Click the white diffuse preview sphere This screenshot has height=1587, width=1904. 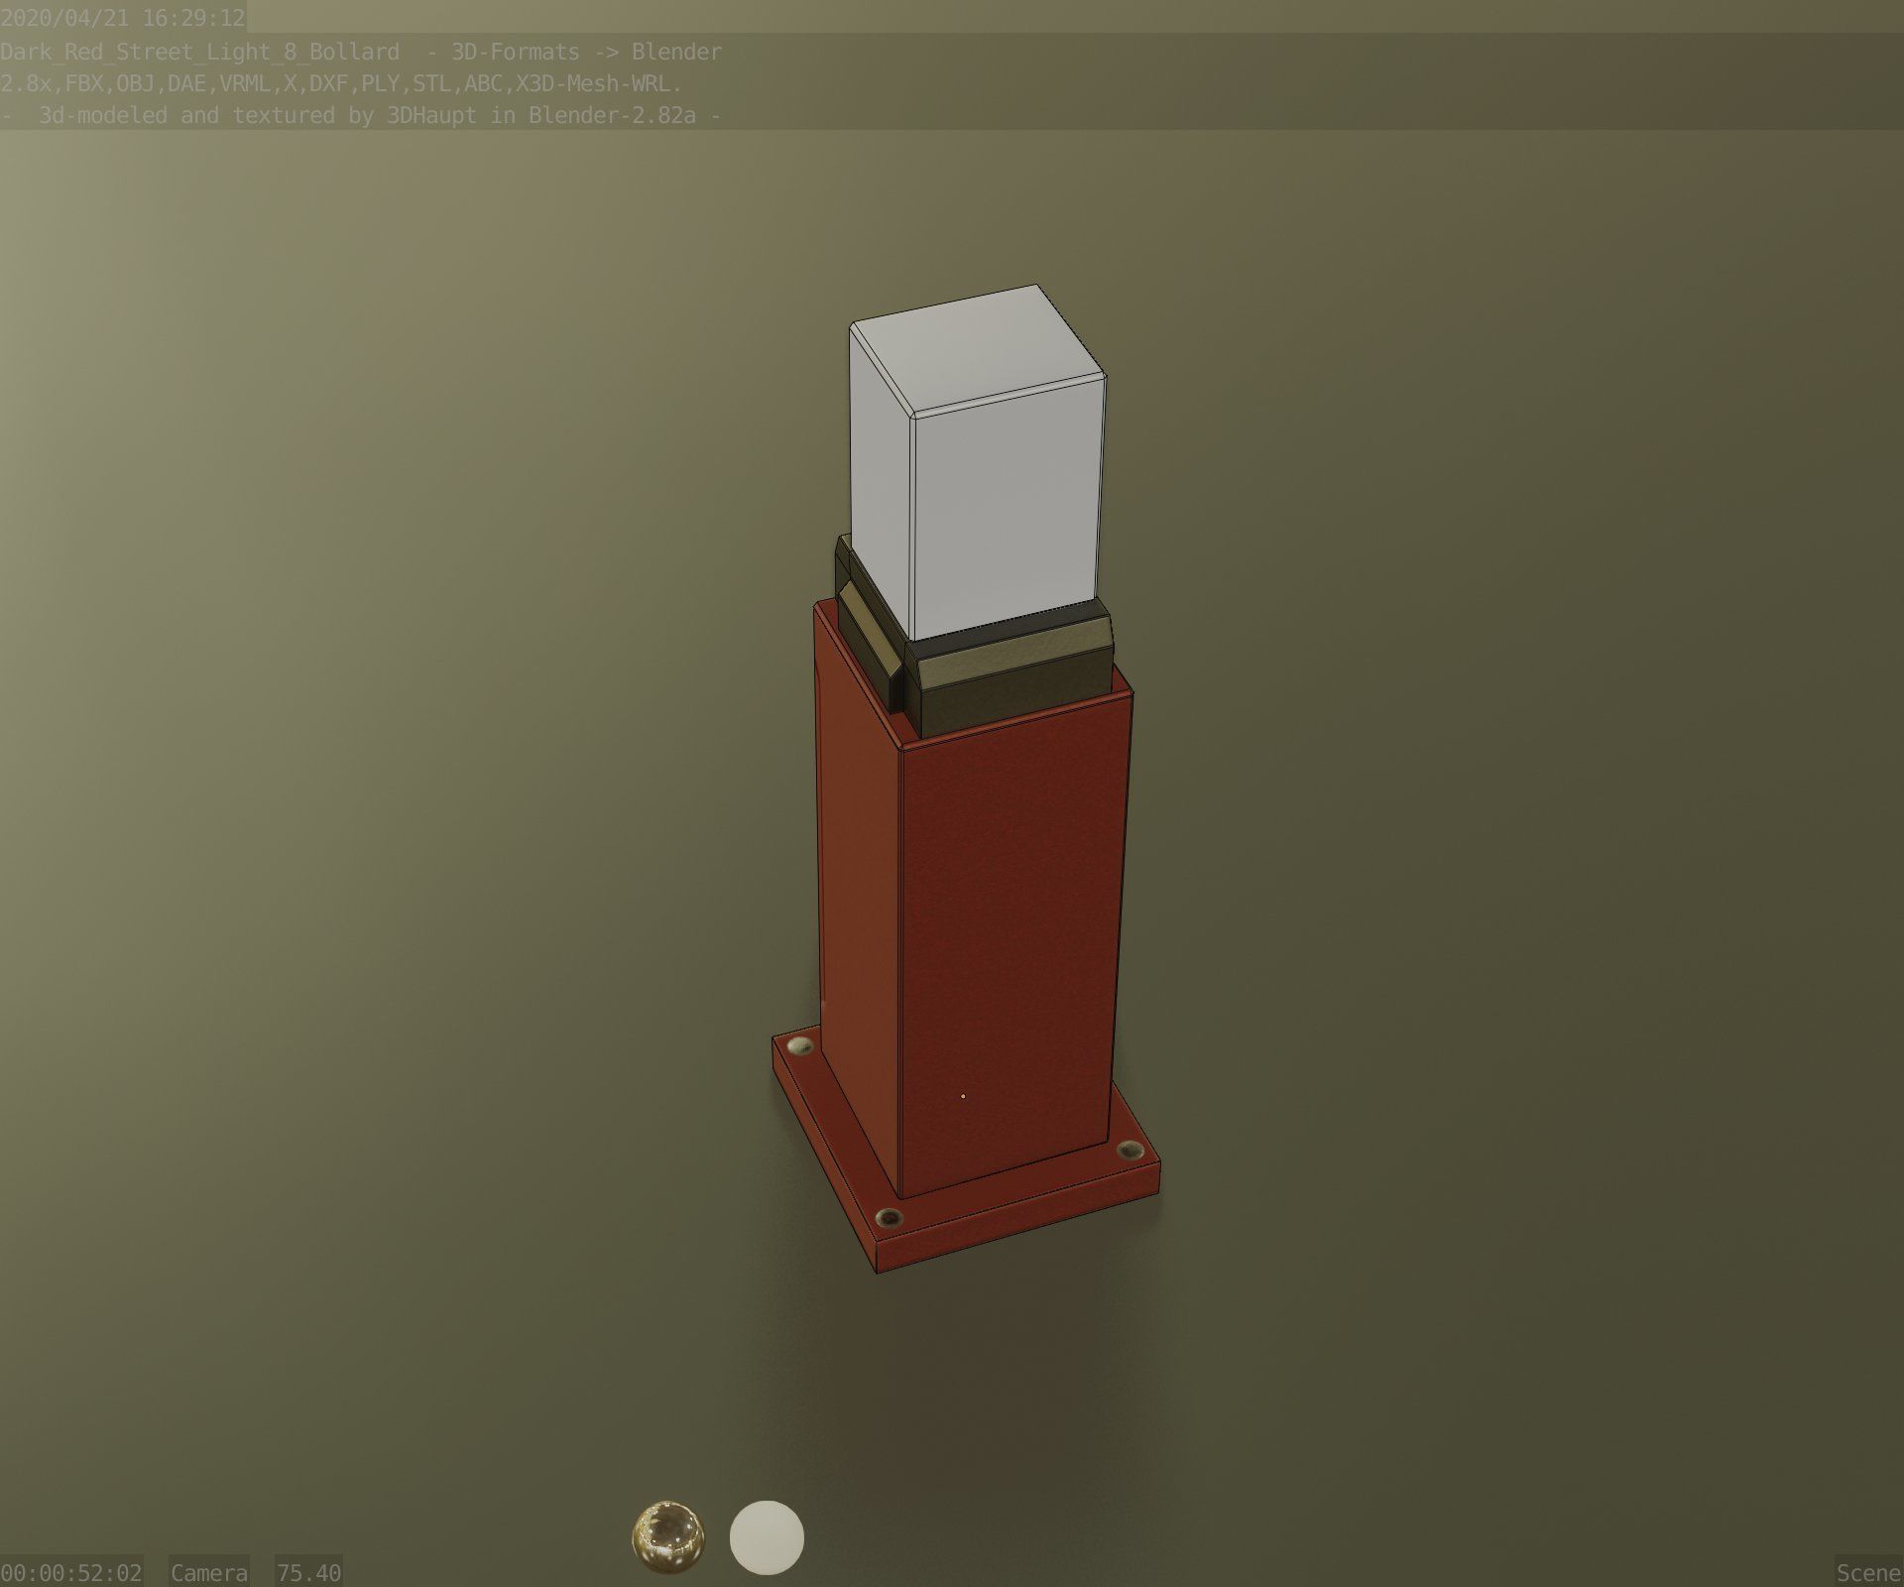tap(767, 1537)
